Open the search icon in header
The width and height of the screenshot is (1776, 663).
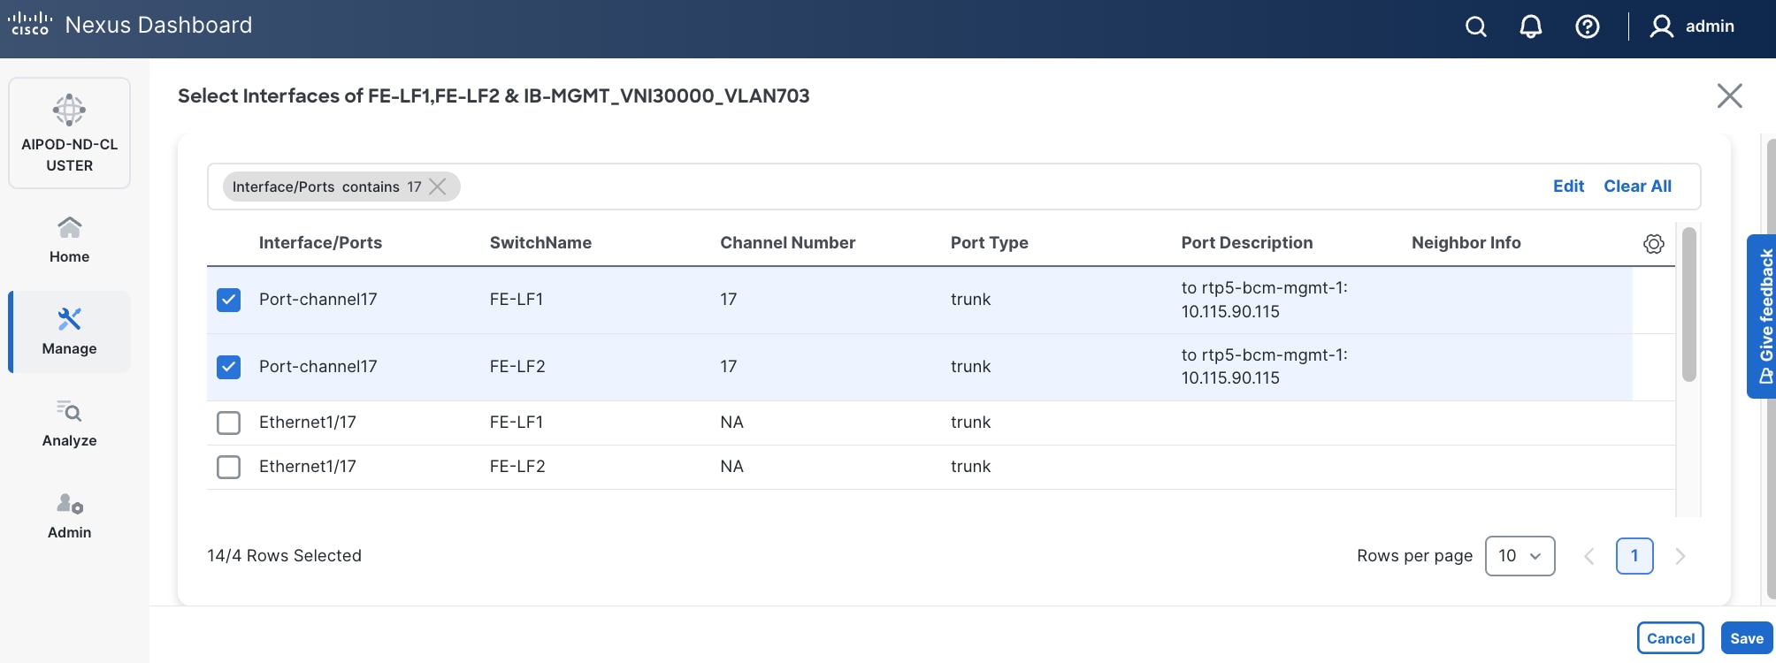tap(1475, 27)
